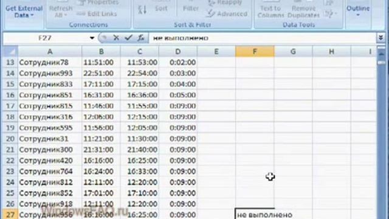Open Advanced filter options
This screenshot has width=389, height=219.
pos(227,14)
